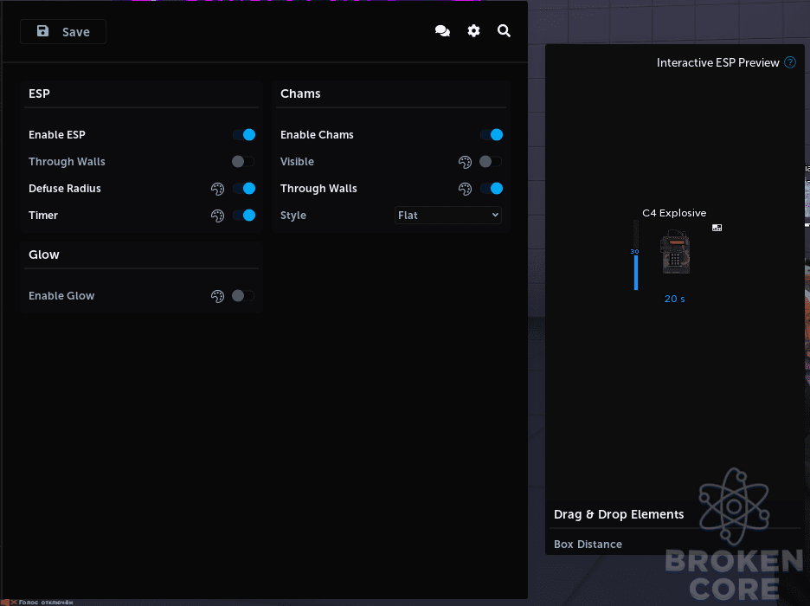
Task: Click the 20 s timer text
Action: pyautogui.click(x=675, y=299)
